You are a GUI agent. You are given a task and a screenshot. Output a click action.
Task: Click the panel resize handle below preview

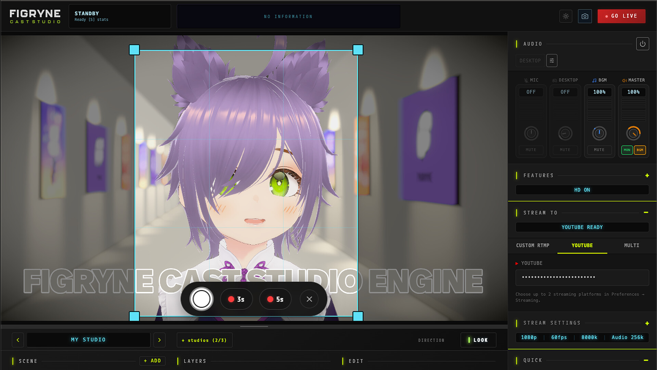254,326
